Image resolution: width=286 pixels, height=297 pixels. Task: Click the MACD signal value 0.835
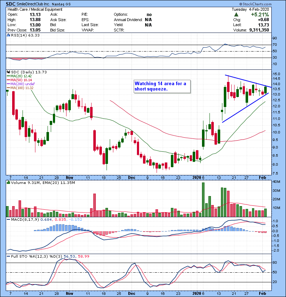60,220
